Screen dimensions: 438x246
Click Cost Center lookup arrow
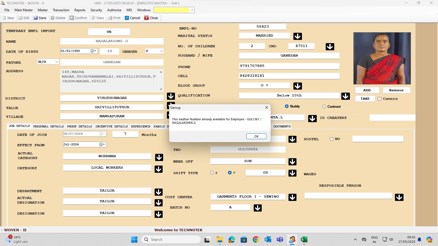[x=292, y=197]
